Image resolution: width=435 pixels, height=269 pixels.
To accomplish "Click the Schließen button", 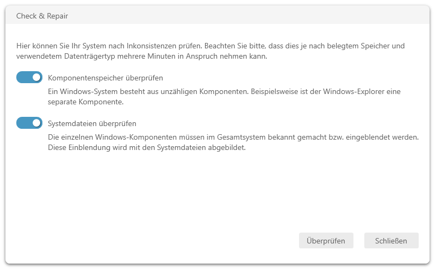I will pyautogui.click(x=391, y=241).
